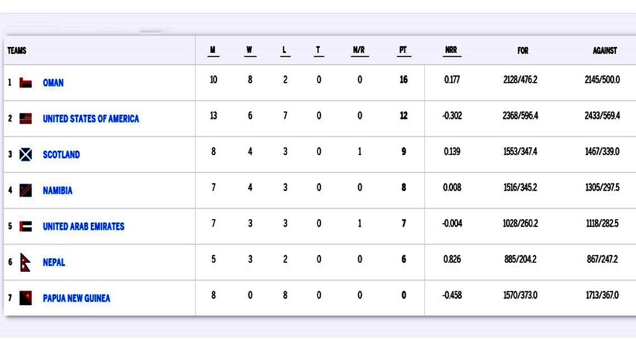Click the Namibia flag icon
The height and width of the screenshot is (357, 636).
pos(26,190)
